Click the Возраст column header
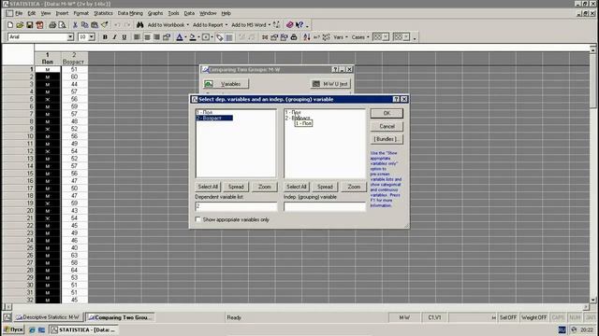 point(74,58)
